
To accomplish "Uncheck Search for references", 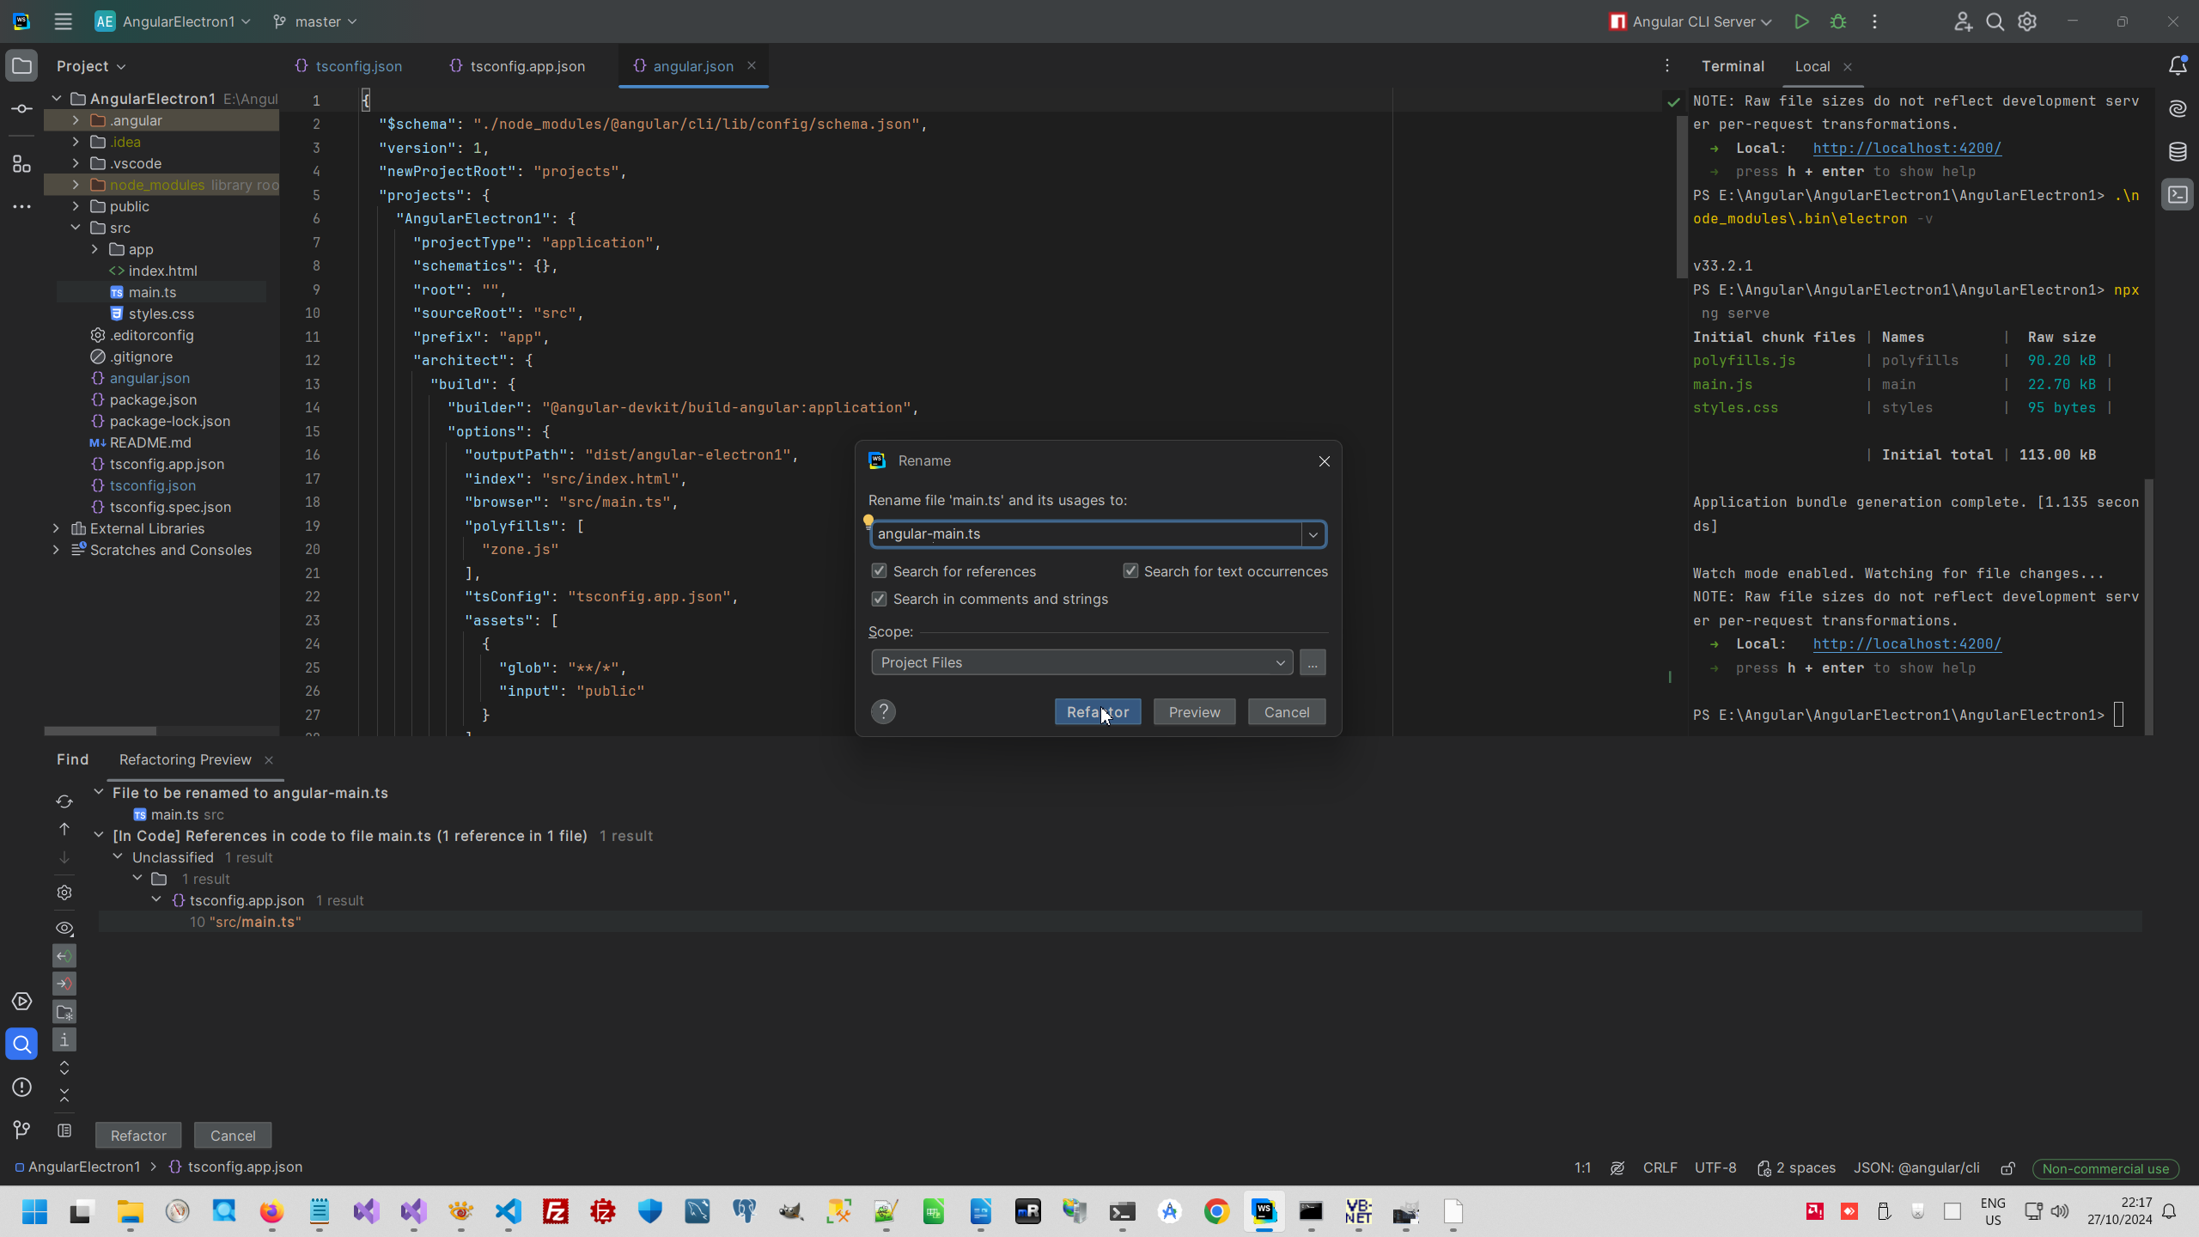I will (x=879, y=571).
